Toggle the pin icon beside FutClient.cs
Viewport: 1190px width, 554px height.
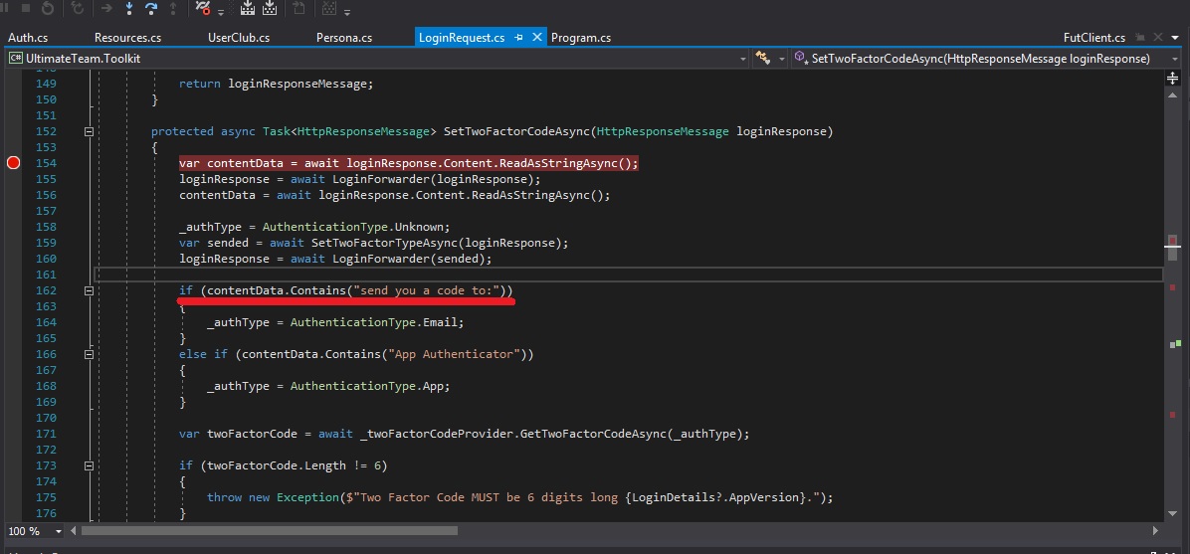1140,37
